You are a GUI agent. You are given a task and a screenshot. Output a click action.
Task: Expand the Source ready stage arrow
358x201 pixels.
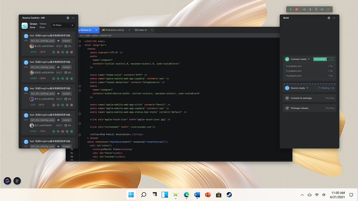[307, 88]
